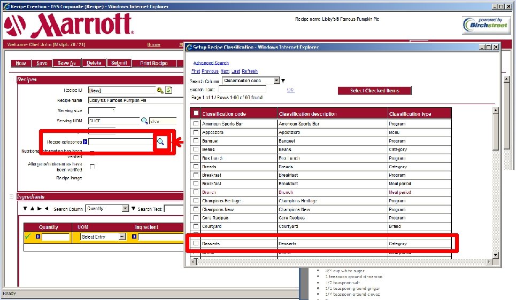
Task: Toggle Allergens/intolerances verified checkbox
Action: 92,166
